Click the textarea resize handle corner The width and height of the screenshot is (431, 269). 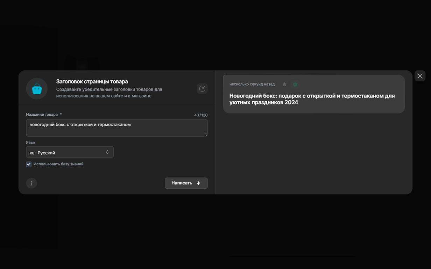206,134
